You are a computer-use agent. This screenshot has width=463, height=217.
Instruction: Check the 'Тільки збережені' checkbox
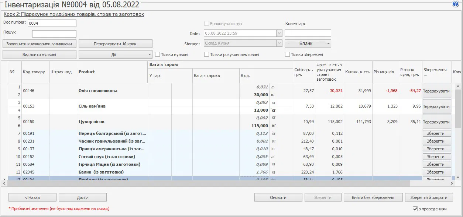pyautogui.click(x=288, y=55)
